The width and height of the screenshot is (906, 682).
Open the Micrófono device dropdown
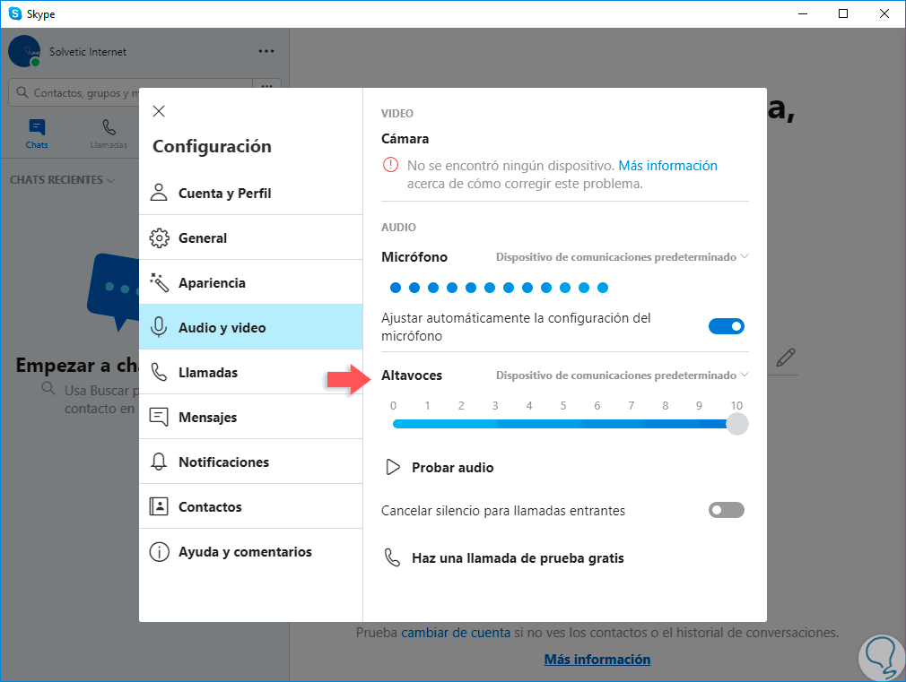(623, 257)
